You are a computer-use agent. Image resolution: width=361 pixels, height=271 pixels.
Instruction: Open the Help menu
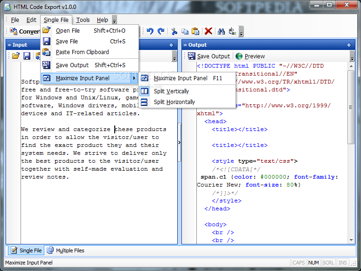pyautogui.click(x=103, y=20)
